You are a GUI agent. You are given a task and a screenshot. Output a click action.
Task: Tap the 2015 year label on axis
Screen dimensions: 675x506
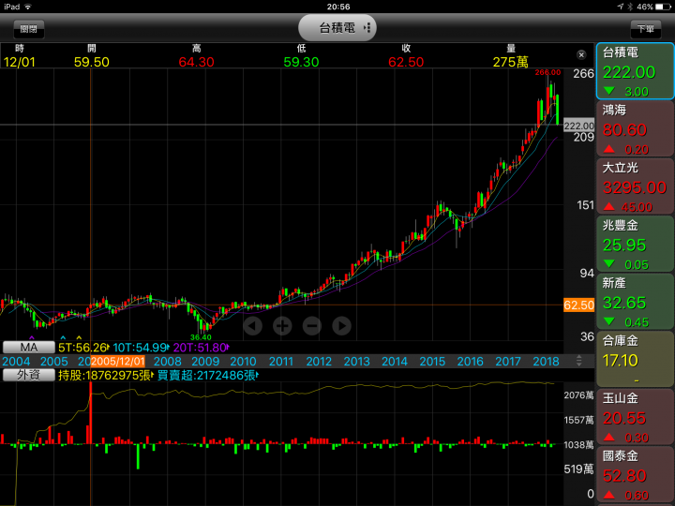[432, 361]
